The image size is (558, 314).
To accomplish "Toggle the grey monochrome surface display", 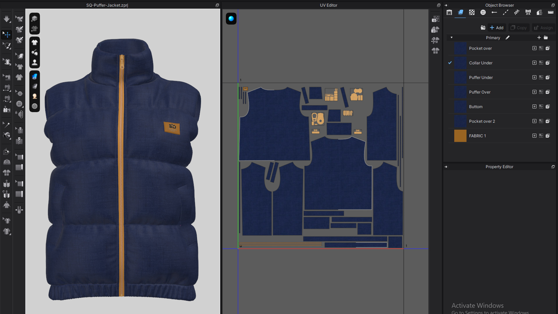I will [x=35, y=86].
